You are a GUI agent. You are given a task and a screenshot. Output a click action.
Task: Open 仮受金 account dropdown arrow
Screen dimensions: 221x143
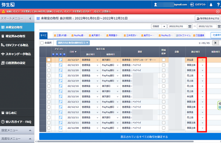[203, 112]
